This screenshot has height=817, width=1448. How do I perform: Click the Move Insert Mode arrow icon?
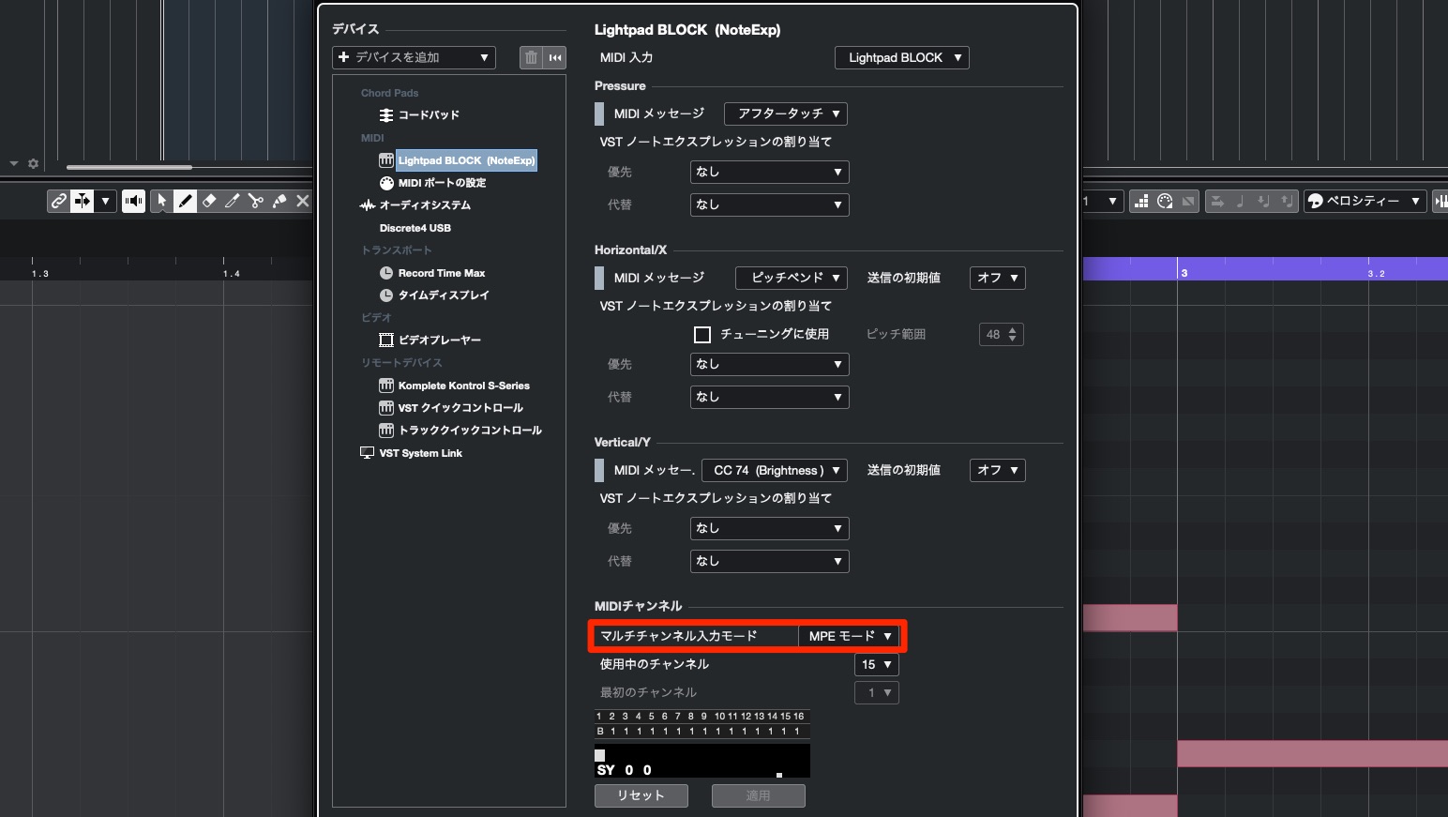1216,201
